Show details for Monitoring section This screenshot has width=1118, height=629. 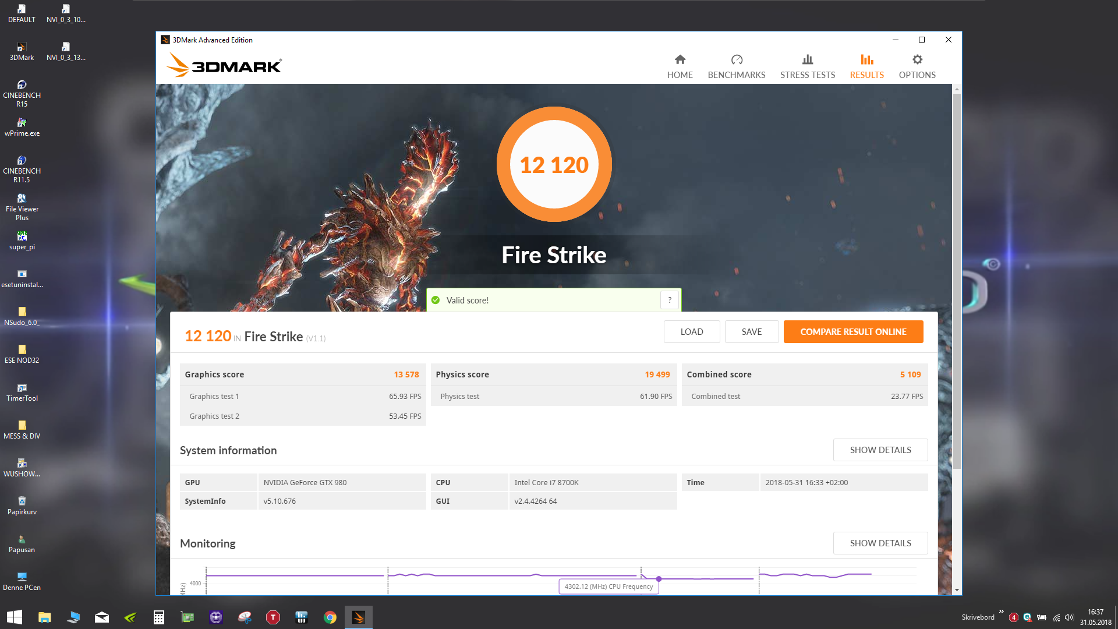(880, 543)
